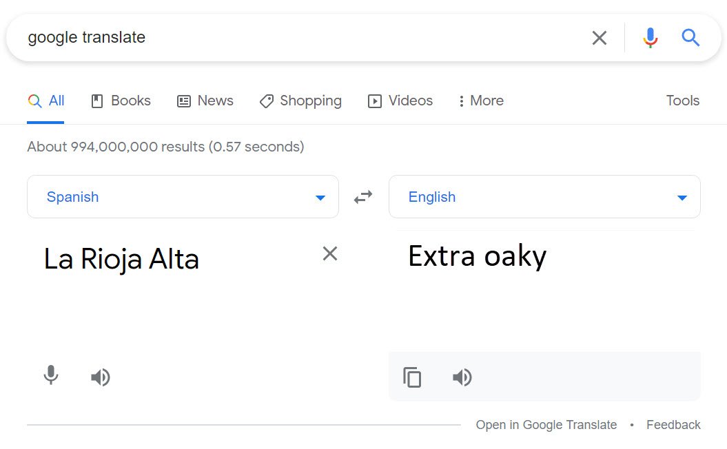The width and height of the screenshot is (727, 449).
Task: Switch to the Shopping tab
Action: [300, 101]
